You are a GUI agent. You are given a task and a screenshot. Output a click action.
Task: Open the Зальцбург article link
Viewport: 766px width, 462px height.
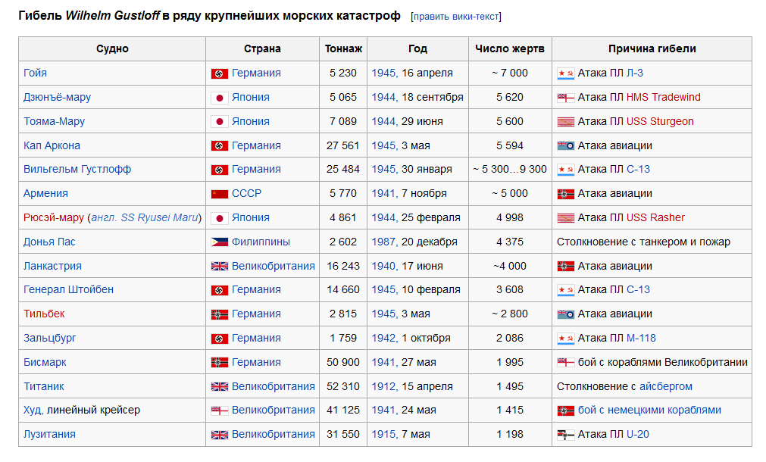50,338
